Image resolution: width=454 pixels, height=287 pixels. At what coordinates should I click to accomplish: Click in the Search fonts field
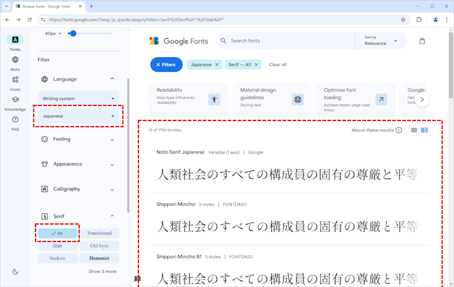point(291,41)
